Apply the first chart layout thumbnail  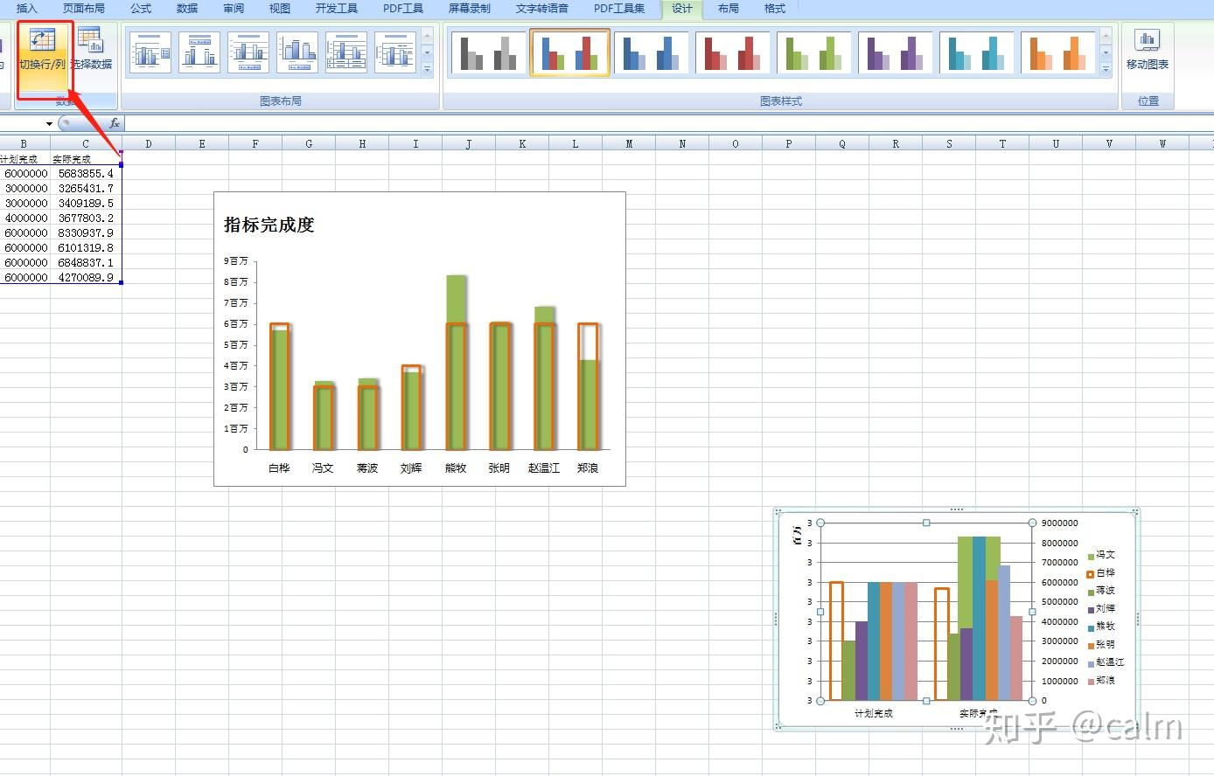[150, 52]
